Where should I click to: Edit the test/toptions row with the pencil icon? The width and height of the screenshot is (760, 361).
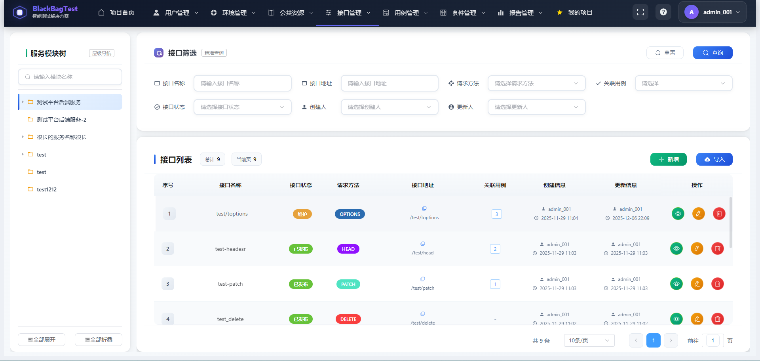[x=698, y=214]
